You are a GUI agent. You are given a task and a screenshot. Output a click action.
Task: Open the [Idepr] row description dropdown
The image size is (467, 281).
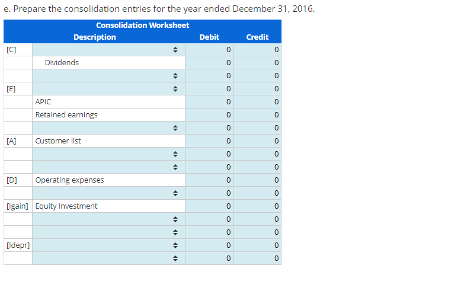pos(108,245)
